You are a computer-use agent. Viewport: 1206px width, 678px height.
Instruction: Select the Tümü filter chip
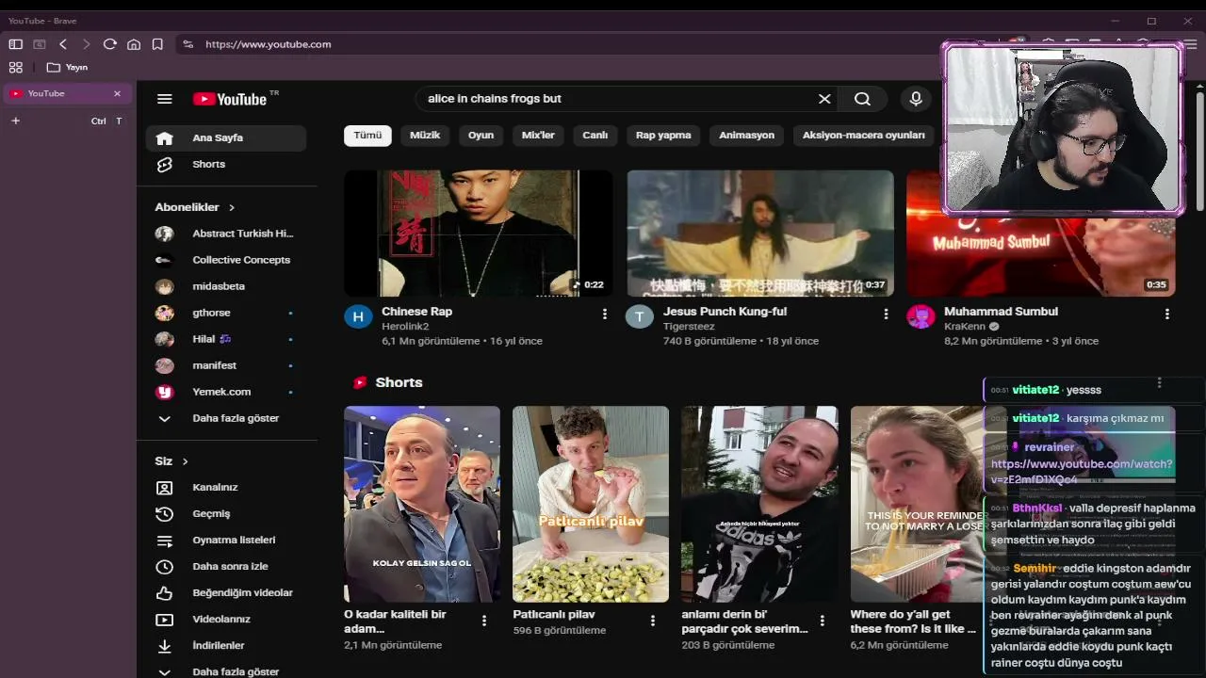click(367, 136)
